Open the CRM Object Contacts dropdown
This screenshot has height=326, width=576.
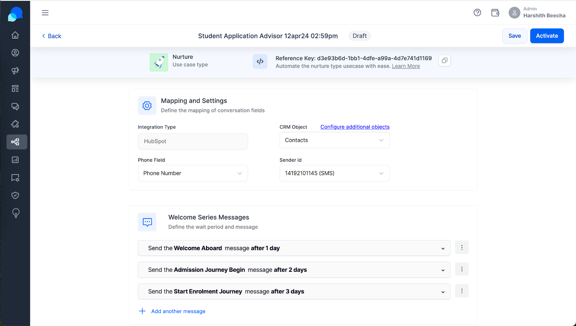point(334,140)
